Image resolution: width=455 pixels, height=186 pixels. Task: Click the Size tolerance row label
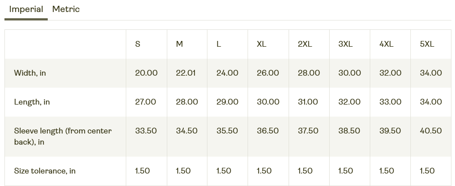point(45,171)
